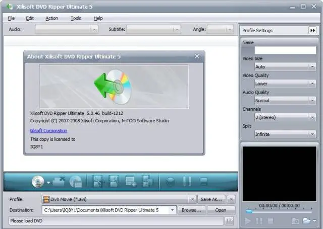The image size is (323, 229).
Task: Click the Add profile list icon
Action: point(131,182)
